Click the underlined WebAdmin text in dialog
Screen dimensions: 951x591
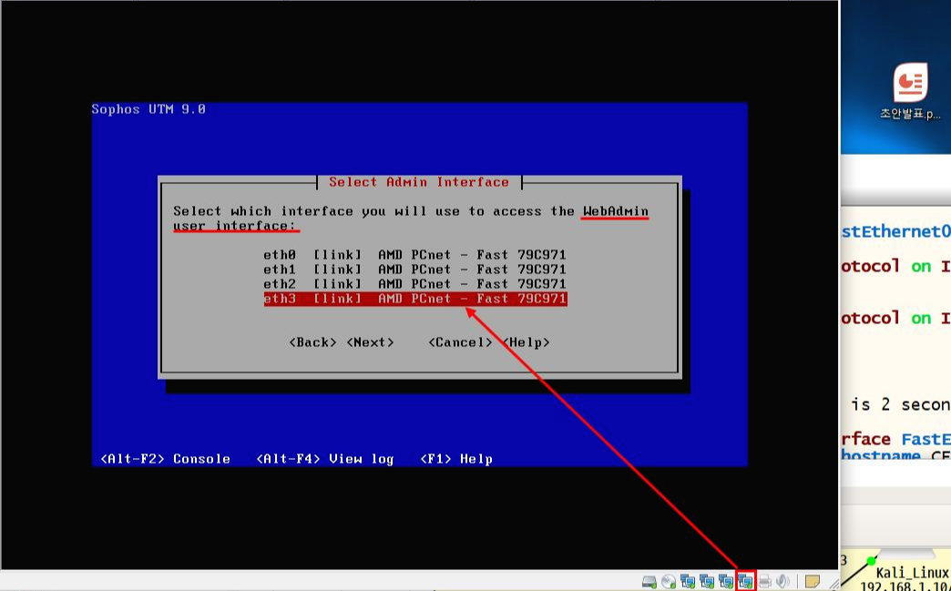click(615, 211)
